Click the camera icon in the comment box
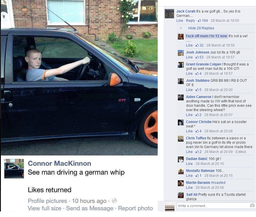256x217 pixels. [x=252, y=205]
